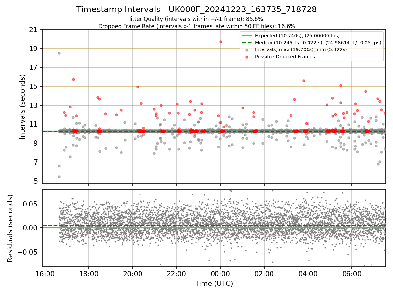
Task: Click the Intervals (seconds) axis label
Action: tap(22, 107)
